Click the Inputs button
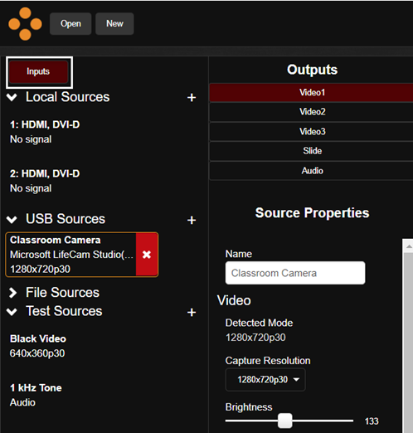This screenshot has height=433, width=413. click(x=38, y=71)
